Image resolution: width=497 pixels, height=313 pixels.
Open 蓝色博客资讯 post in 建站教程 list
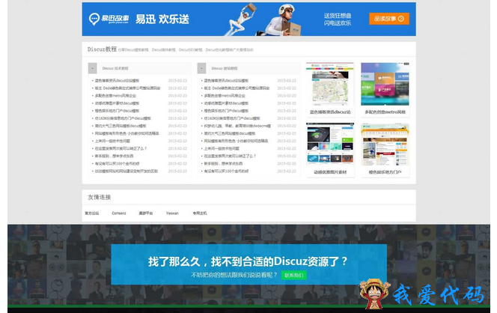pos(226,81)
